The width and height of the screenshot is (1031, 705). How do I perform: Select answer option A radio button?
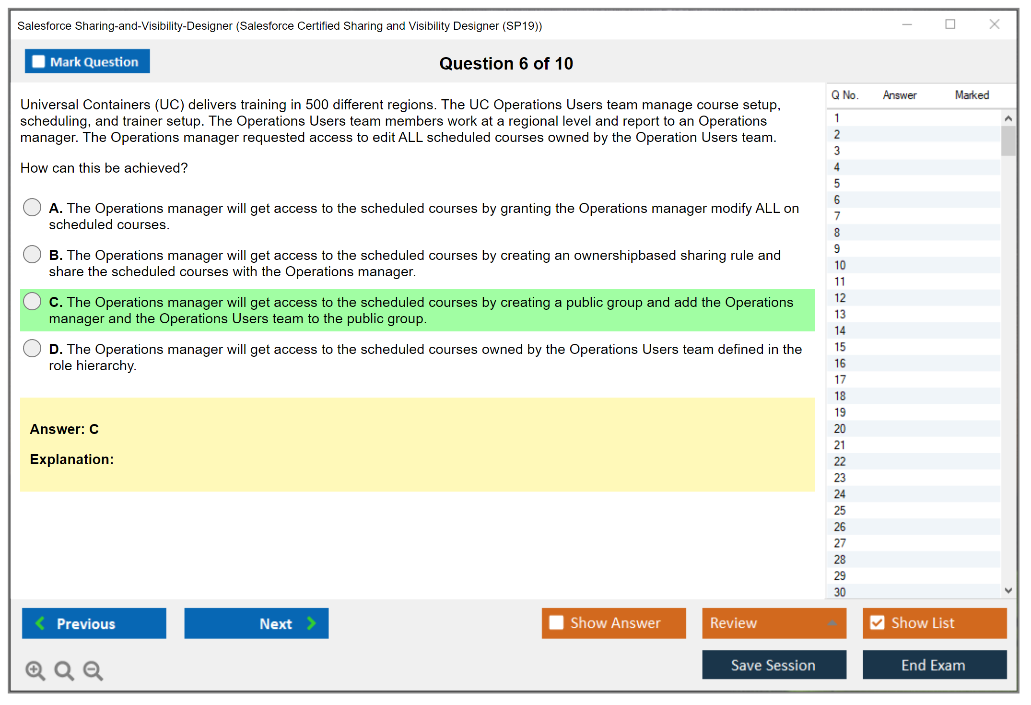[32, 208]
